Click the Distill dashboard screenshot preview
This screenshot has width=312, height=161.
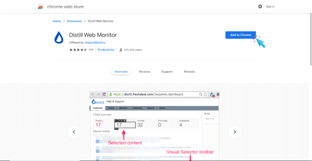click(154, 126)
